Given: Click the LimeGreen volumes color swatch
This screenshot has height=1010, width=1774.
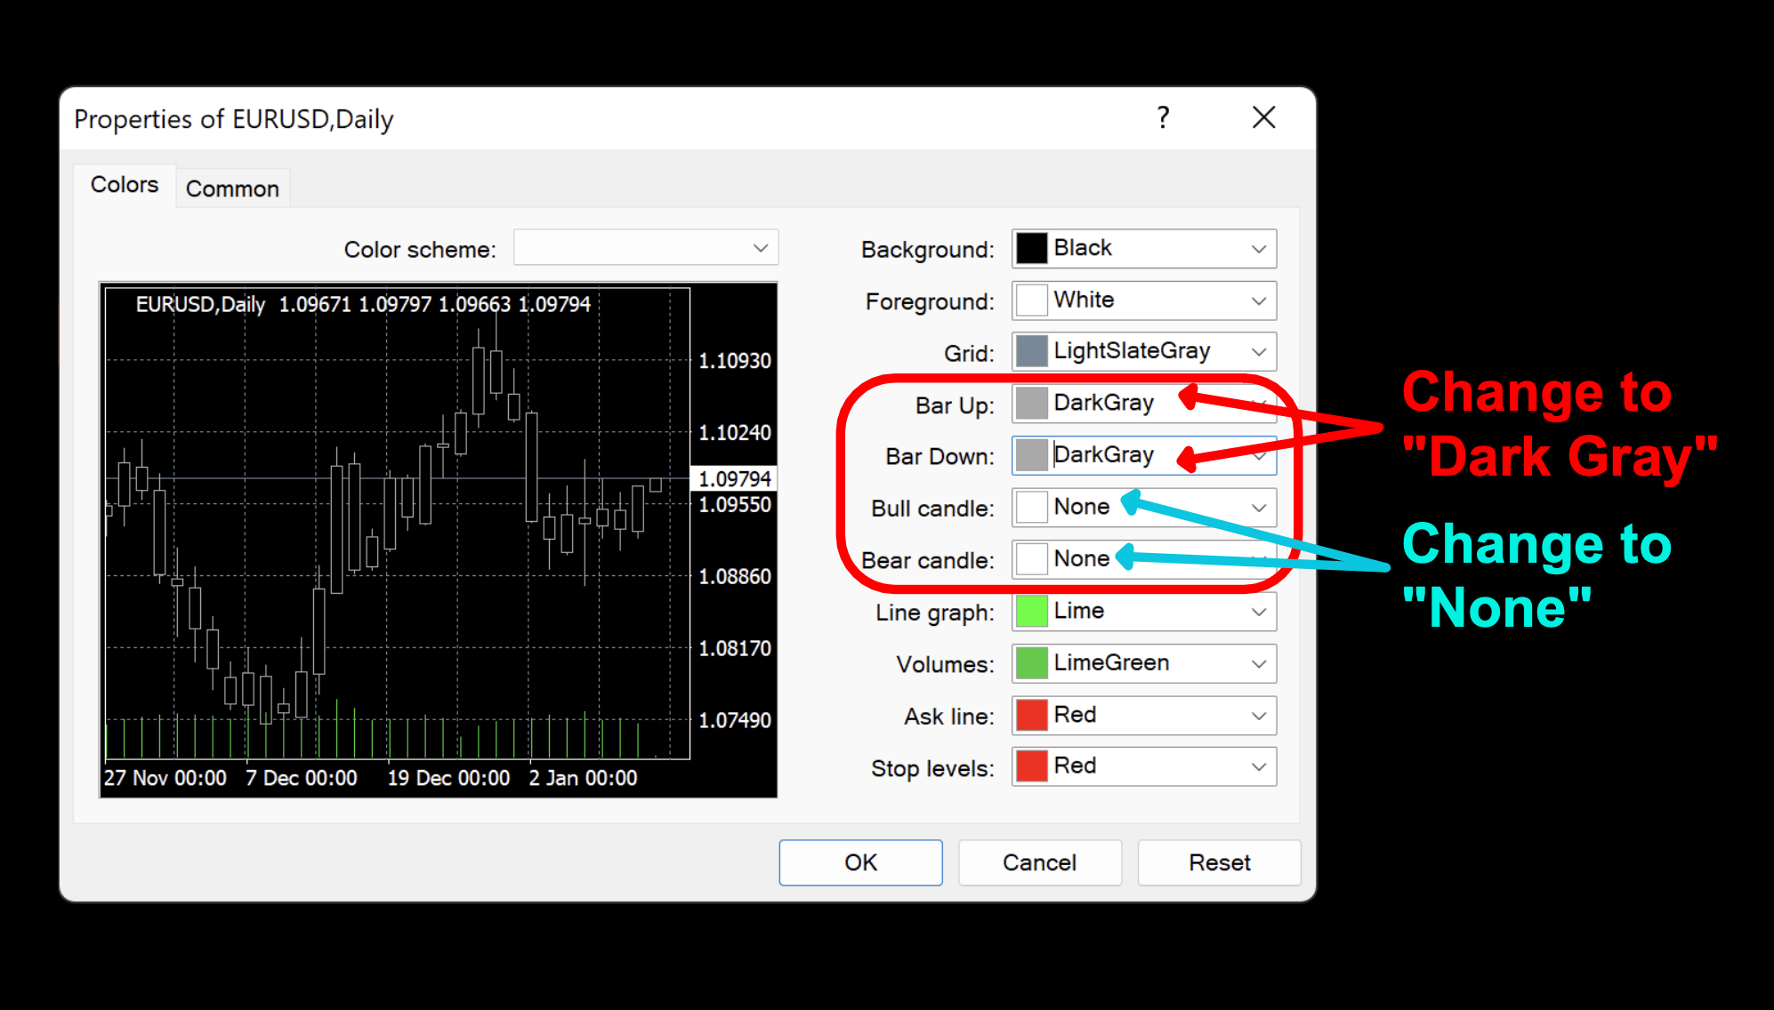Looking at the screenshot, I should (x=1032, y=663).
